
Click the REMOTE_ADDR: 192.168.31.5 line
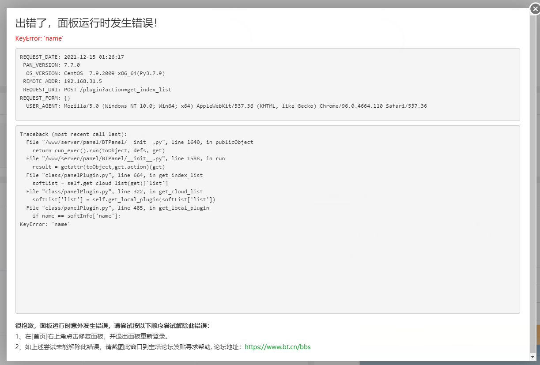[63, 81]
